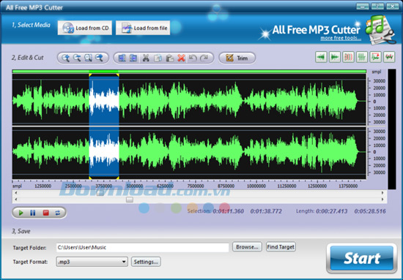The height and width of the screenshot is (280, 403).
Task: Apply the first green waveform effect icon
Action: [x=321, y=57]
